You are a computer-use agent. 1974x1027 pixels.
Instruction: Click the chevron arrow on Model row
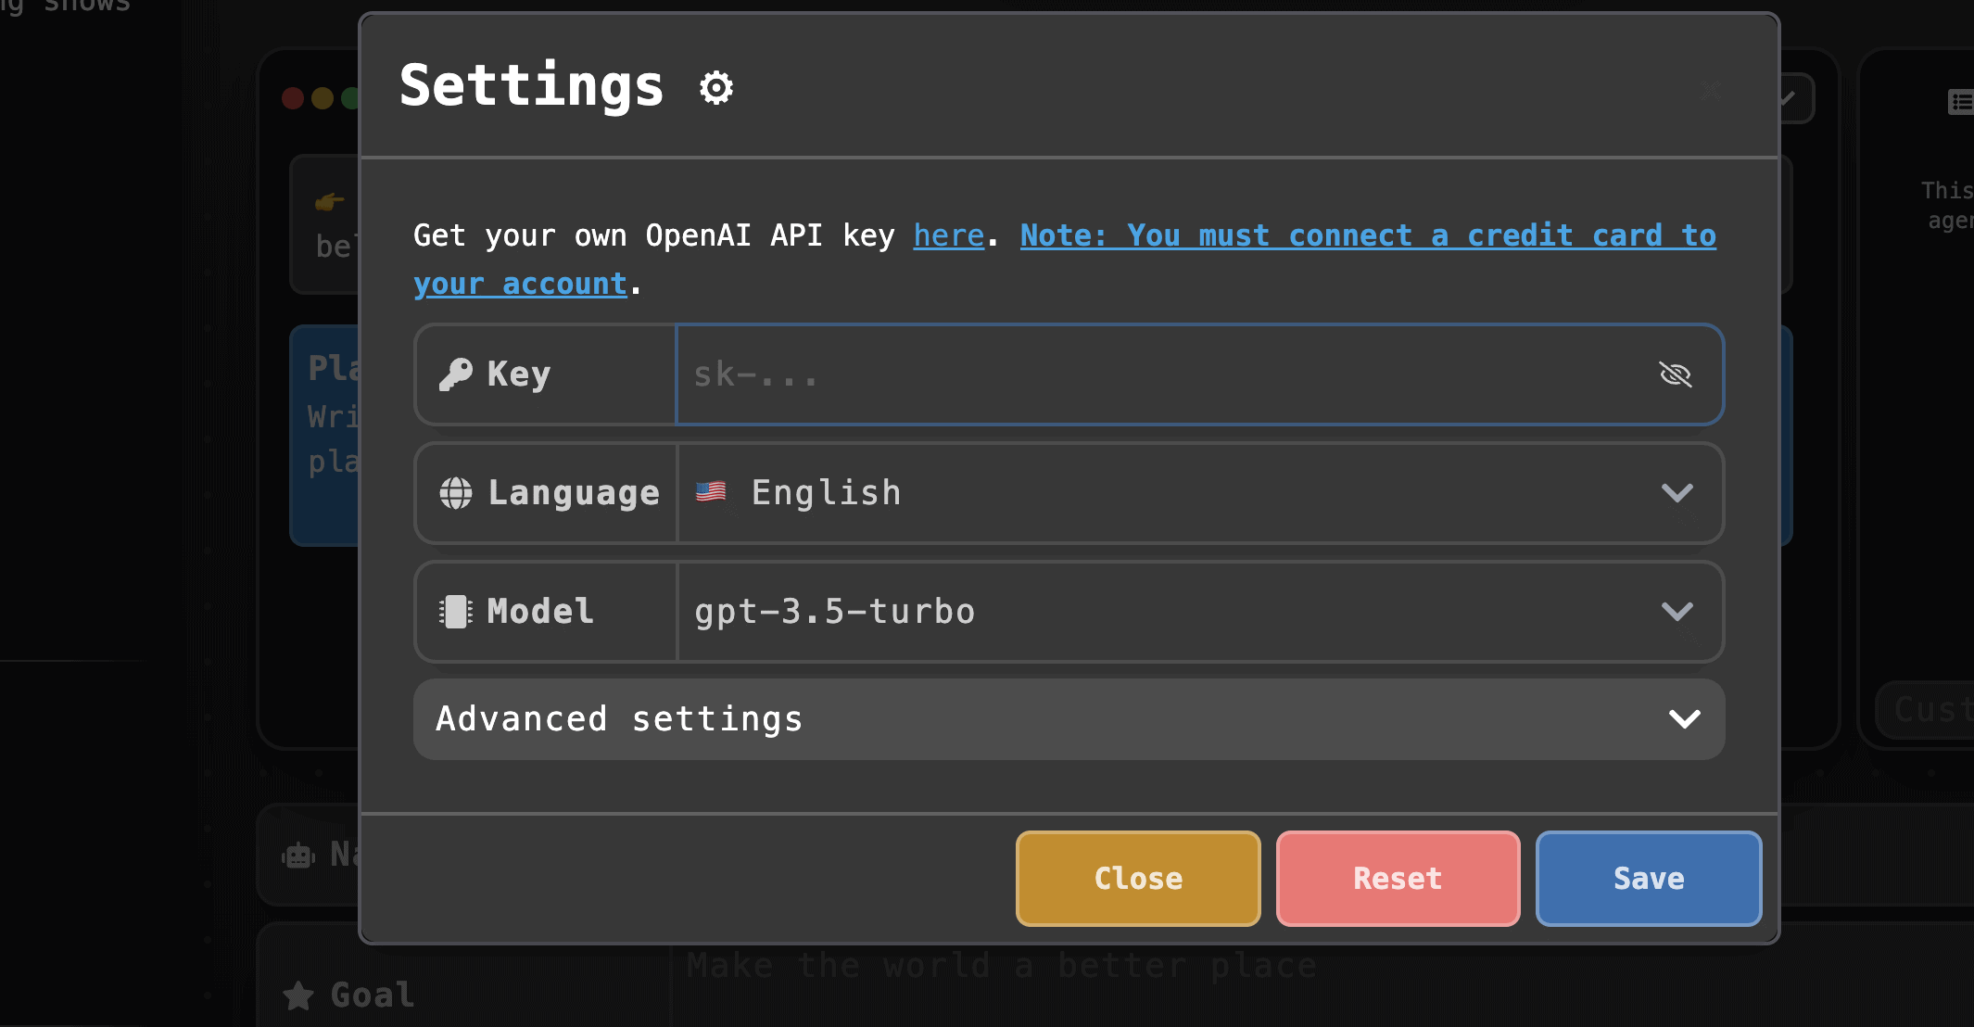pos(1677,612)
